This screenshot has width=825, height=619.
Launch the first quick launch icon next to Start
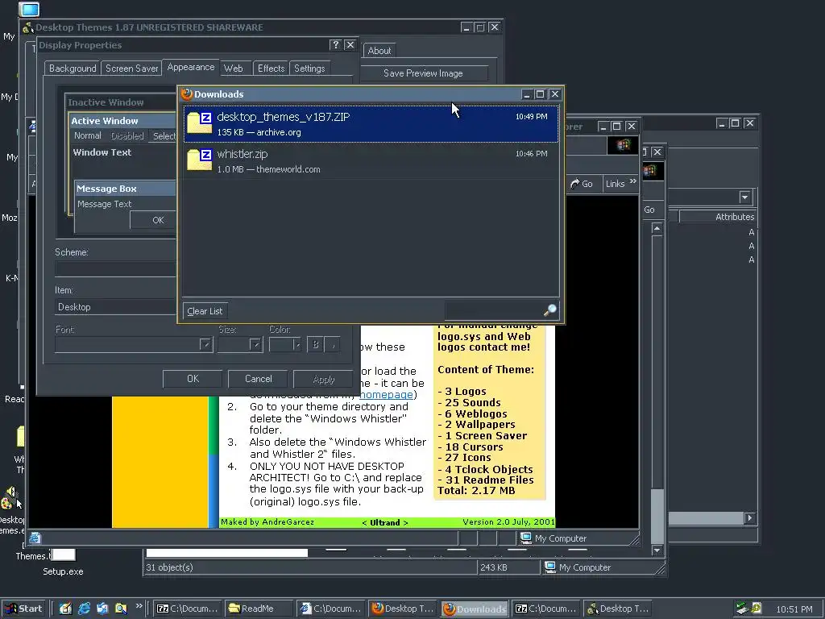point(65,609)
